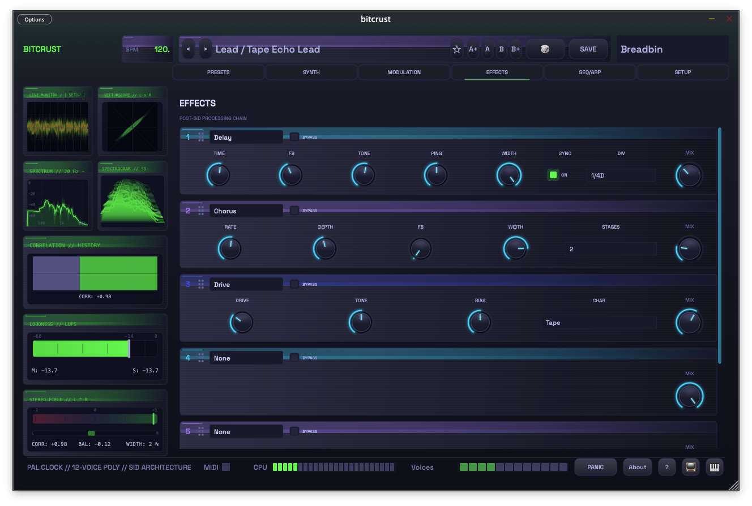The width and height of the screenshot is (752, 506).
Task: Click the CRT monitor icon in the status bar
Action: (x=690, y=467)
